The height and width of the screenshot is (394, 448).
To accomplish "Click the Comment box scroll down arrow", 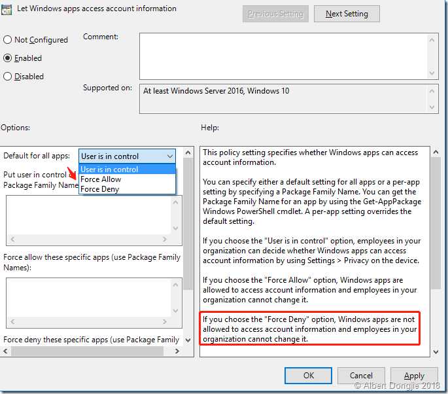I will pos(432,73).
